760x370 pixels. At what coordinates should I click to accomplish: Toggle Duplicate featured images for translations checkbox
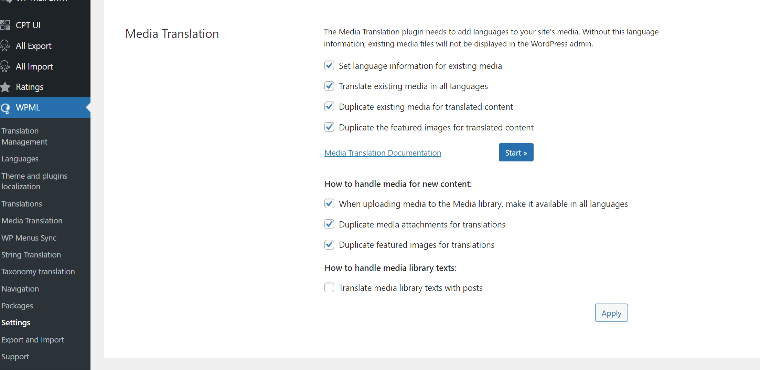pos(329,245)
